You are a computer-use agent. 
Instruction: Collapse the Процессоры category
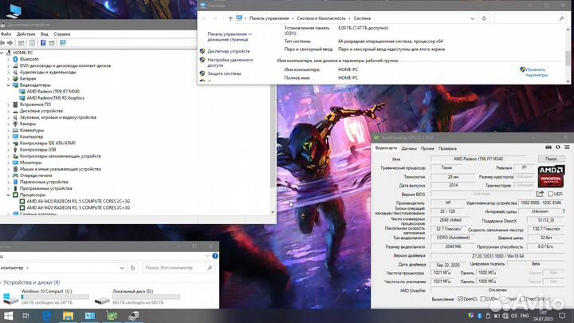tap(9, 195)
